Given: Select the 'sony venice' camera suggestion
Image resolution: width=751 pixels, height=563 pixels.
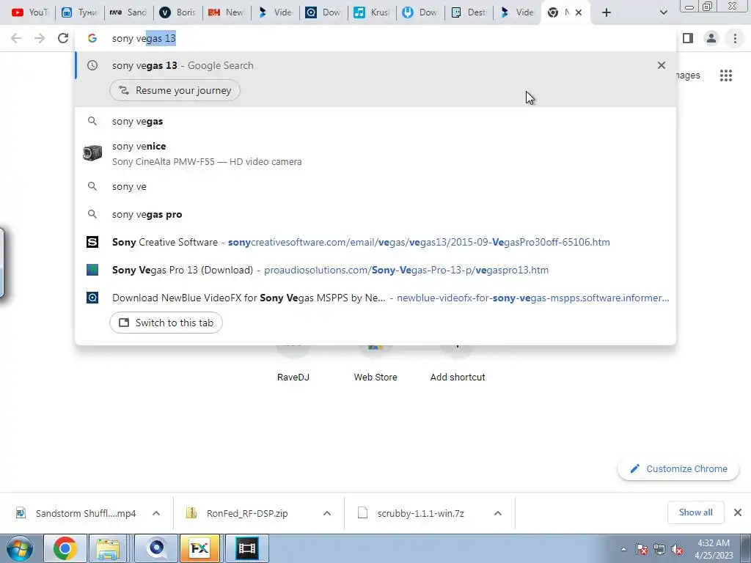Looking at the screenshot, I should click(x=375, y=154).
